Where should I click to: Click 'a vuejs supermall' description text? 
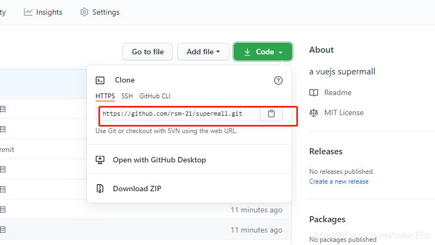(342, 72)
